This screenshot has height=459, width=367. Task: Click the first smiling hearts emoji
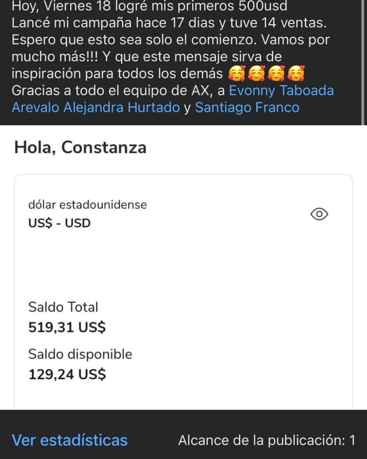tap(237, 74)
